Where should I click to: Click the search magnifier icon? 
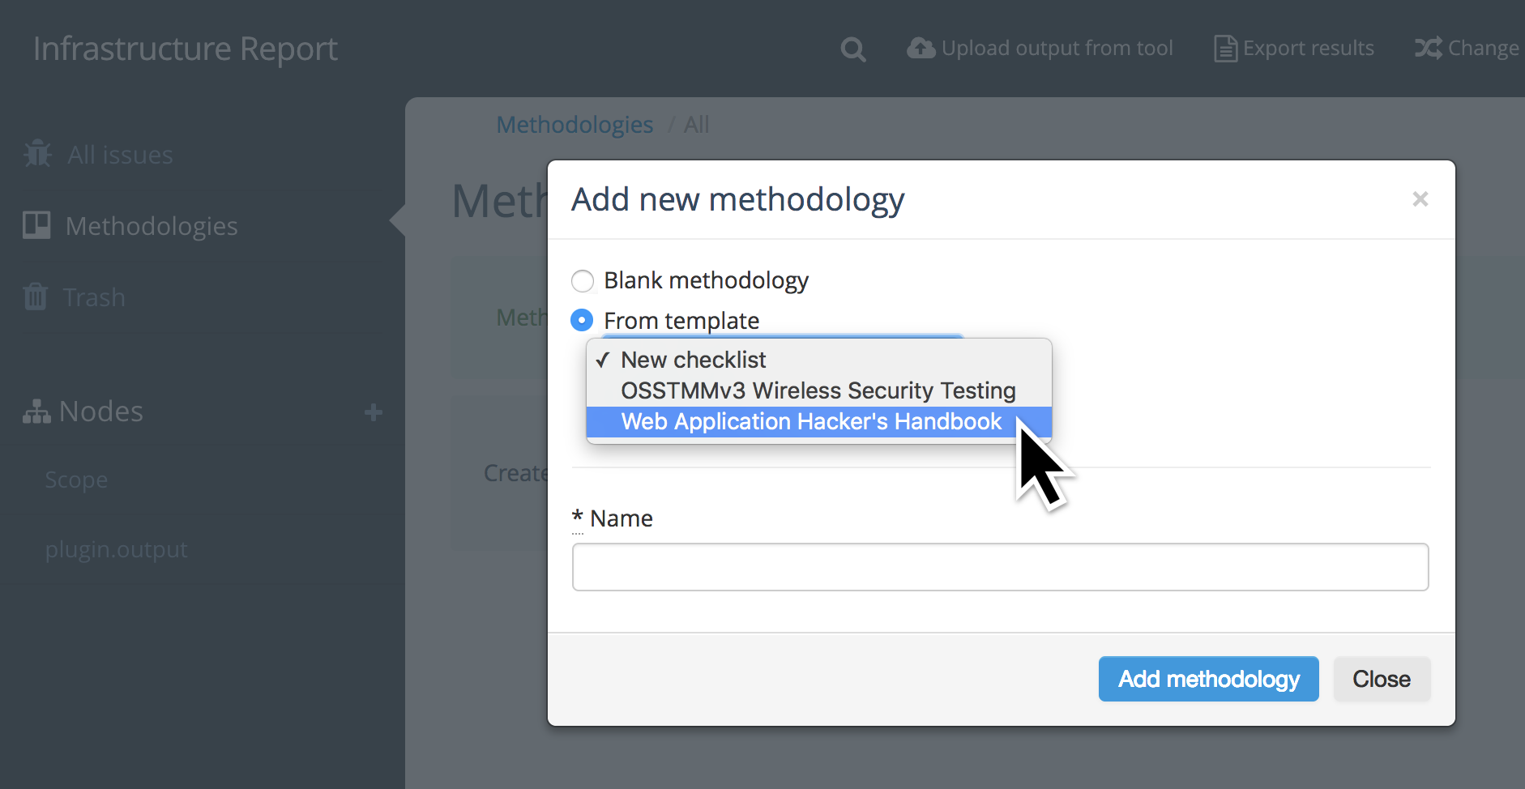tap(852, 49)
